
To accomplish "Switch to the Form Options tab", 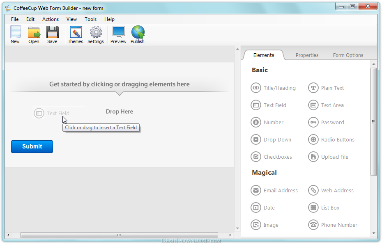I will pos(348,55).
